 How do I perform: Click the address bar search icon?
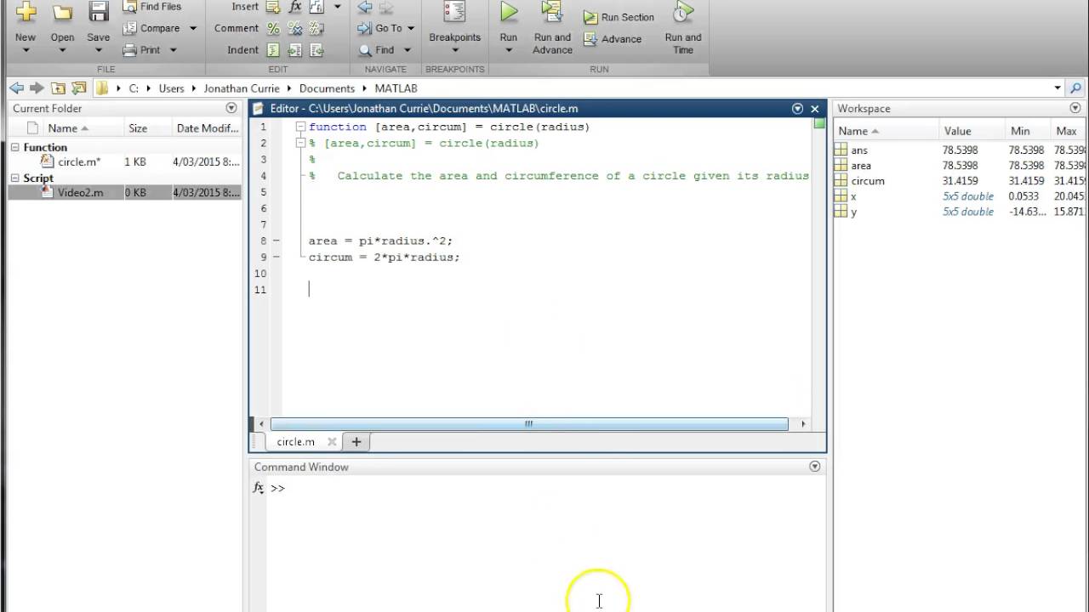point(1075,88)
